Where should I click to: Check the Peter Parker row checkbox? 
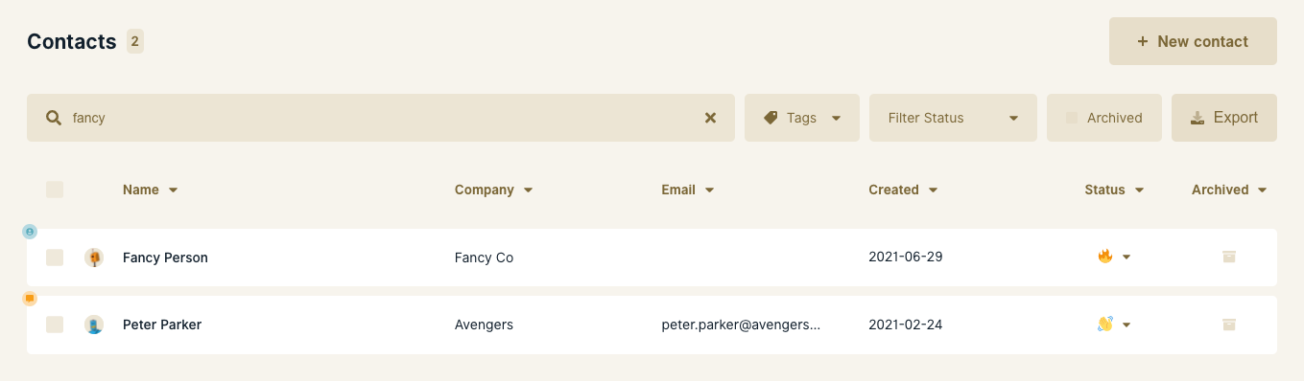(55, 325)
